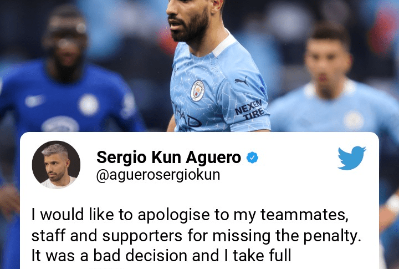The width and height of the screenshot is (399, 269).
Task: Click the tweet line "staff and supporters for missing"
Action: point(196,236)
